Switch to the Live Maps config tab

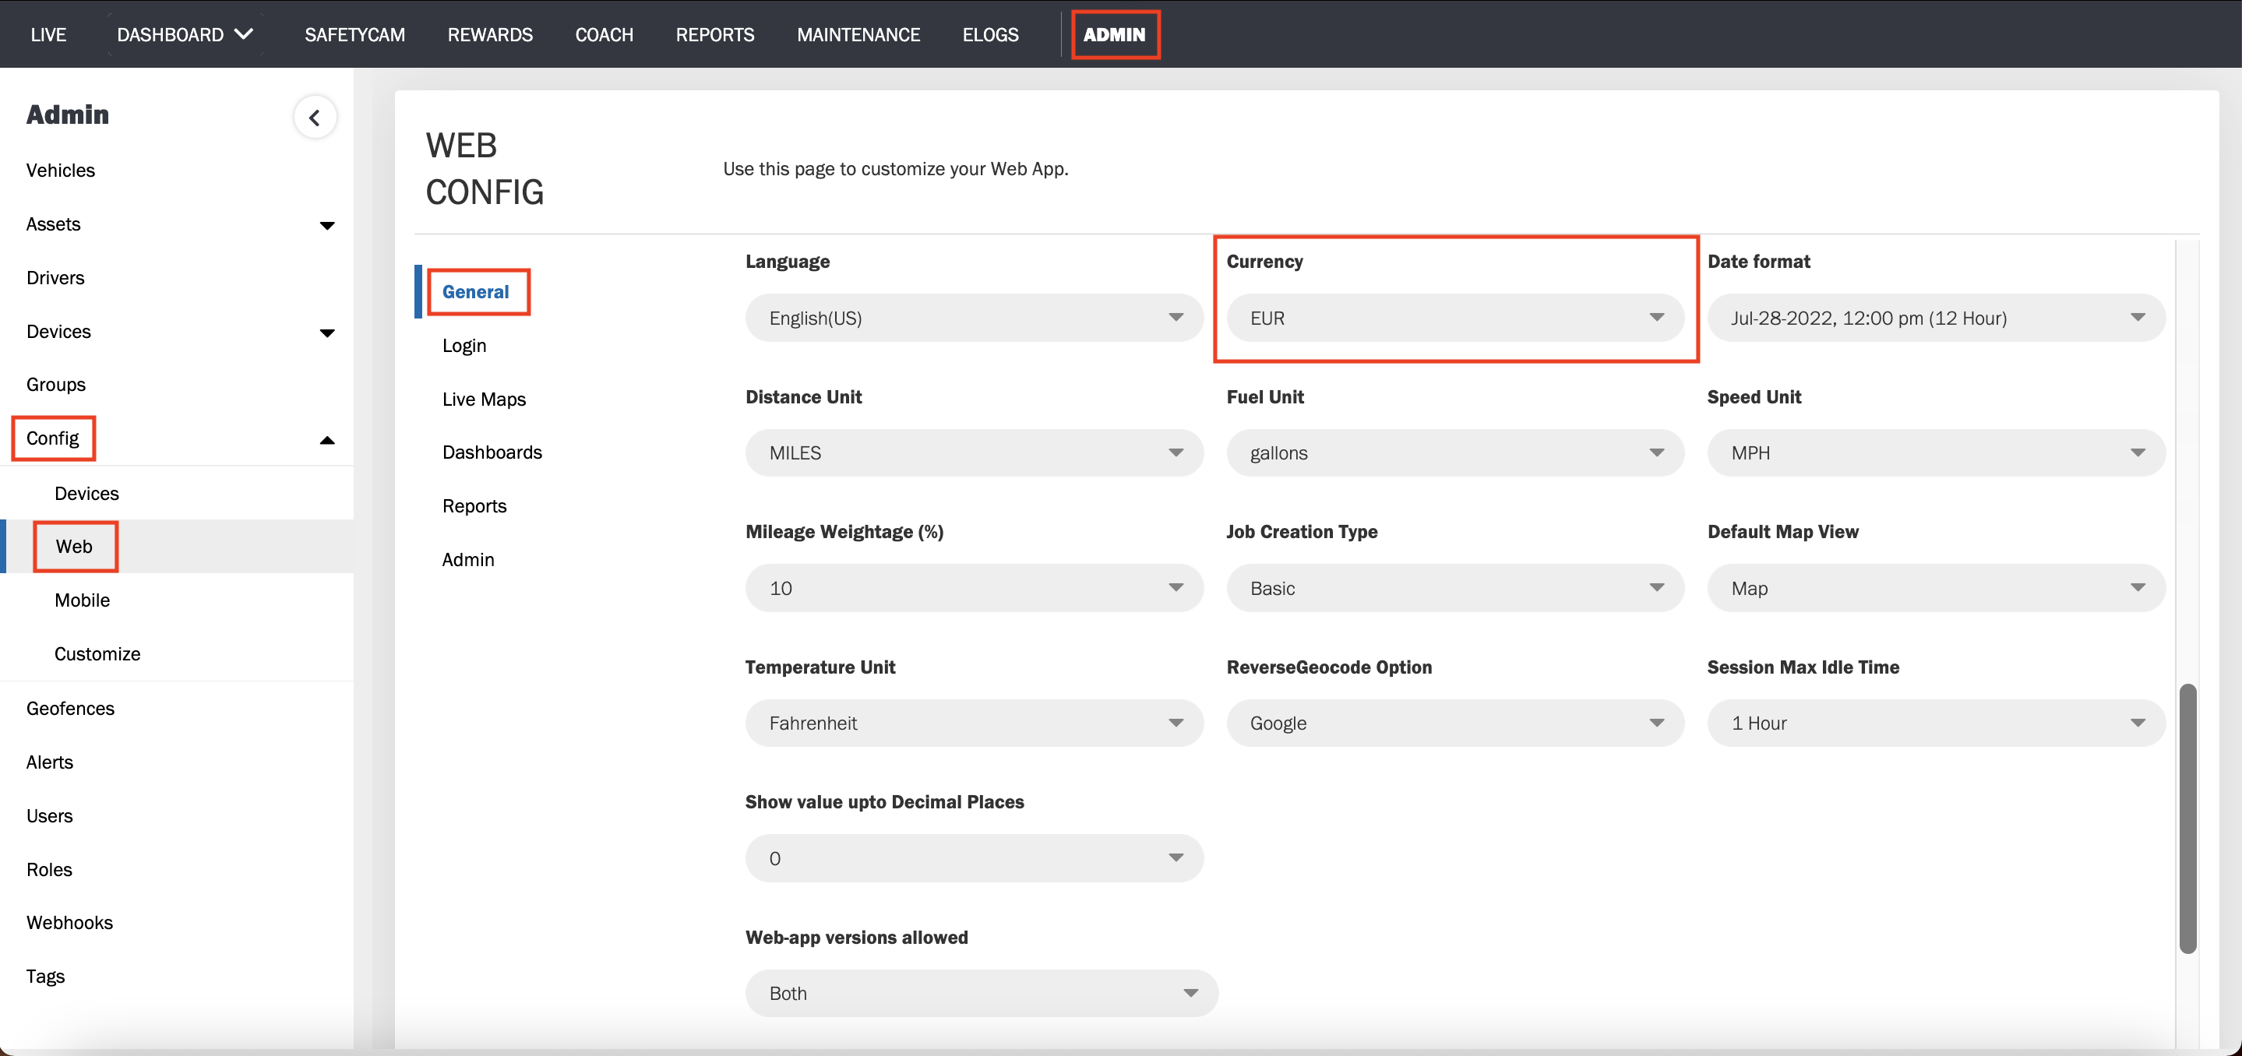click(x=484, y=400)
